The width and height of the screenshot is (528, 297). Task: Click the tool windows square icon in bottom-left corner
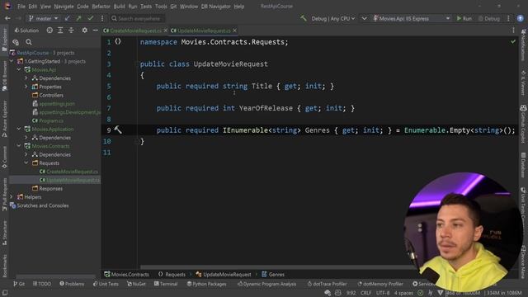5,293
